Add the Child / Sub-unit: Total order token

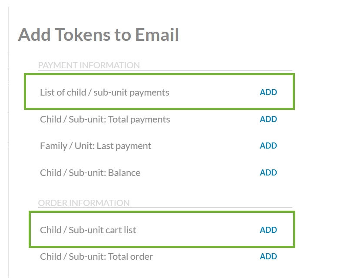(x=268, y=256)
